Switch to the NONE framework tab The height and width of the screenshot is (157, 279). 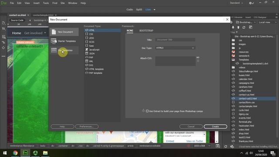tap(130, 31)
